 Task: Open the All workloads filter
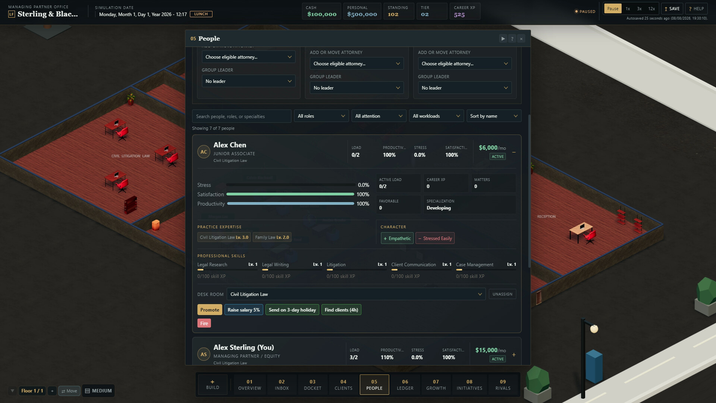click(436, 116)
